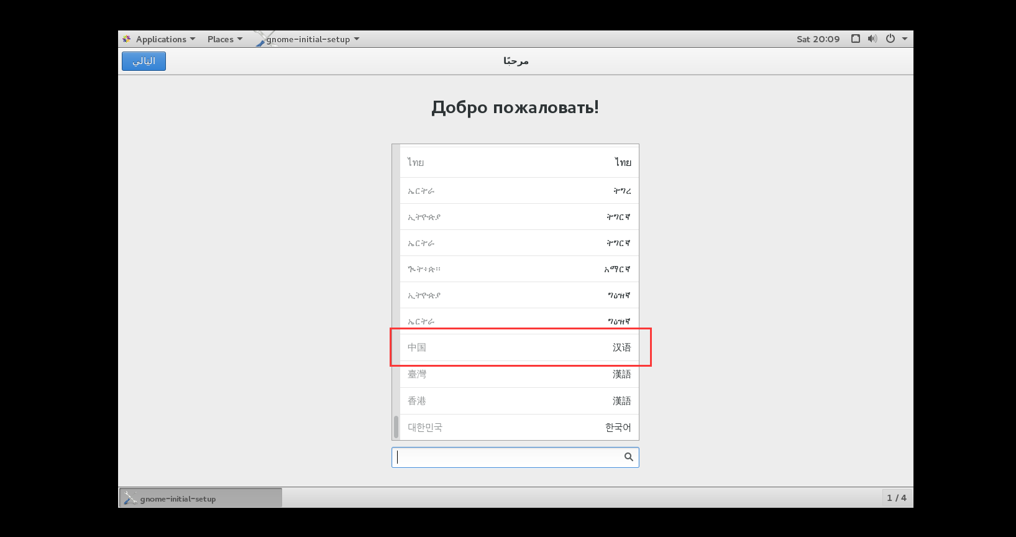Click the language list scrollbar handle

396,427
